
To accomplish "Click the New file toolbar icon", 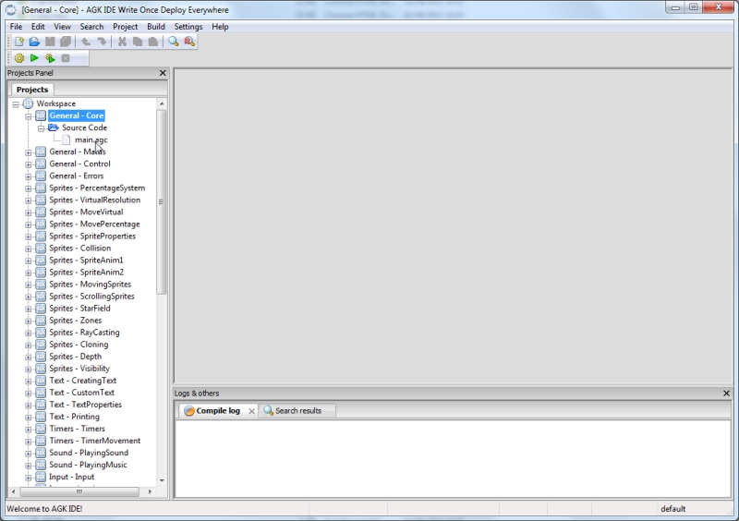I will pyautogui.click(x=19, y=42).
